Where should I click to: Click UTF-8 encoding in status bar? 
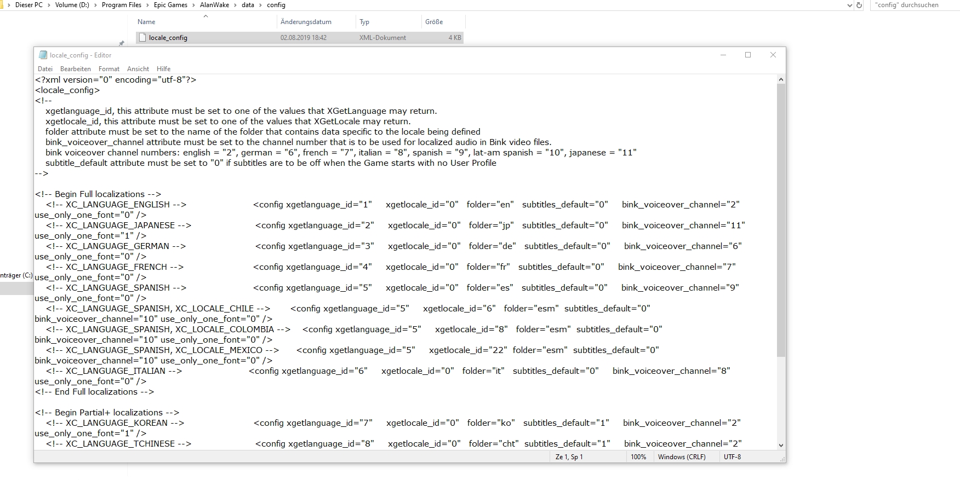point(733,457)
